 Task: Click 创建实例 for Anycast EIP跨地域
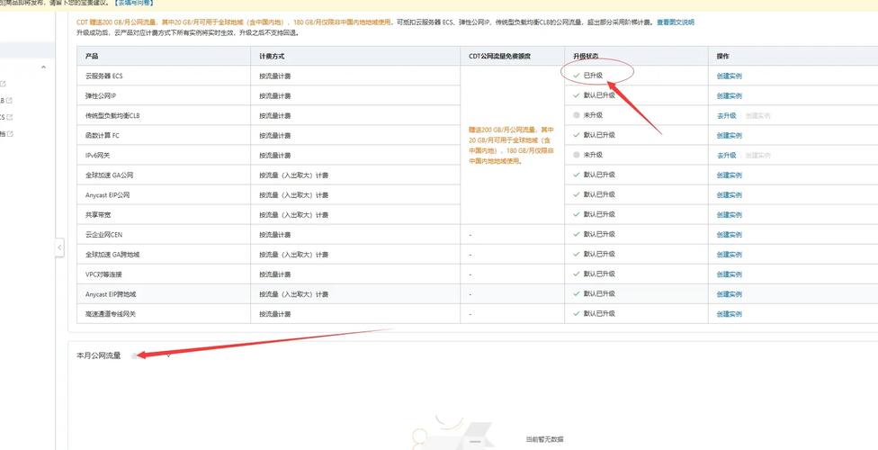click(x=729, y=294)
